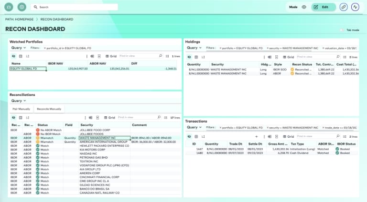Expand the Query dropdown in Watched Portfolios
Viewport: 367px width, 202px height.
[x=19, y=48]
